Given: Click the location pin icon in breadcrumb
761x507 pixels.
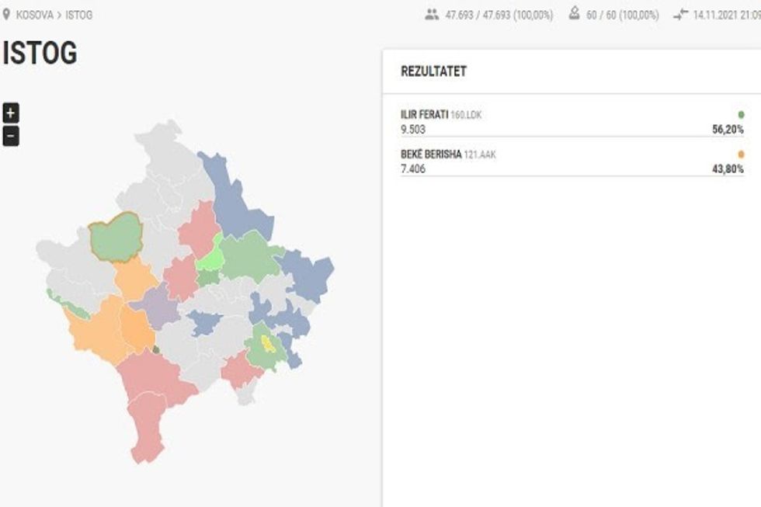Looking at the screenshot, I should pyautogui.click(x=7, y=14).
